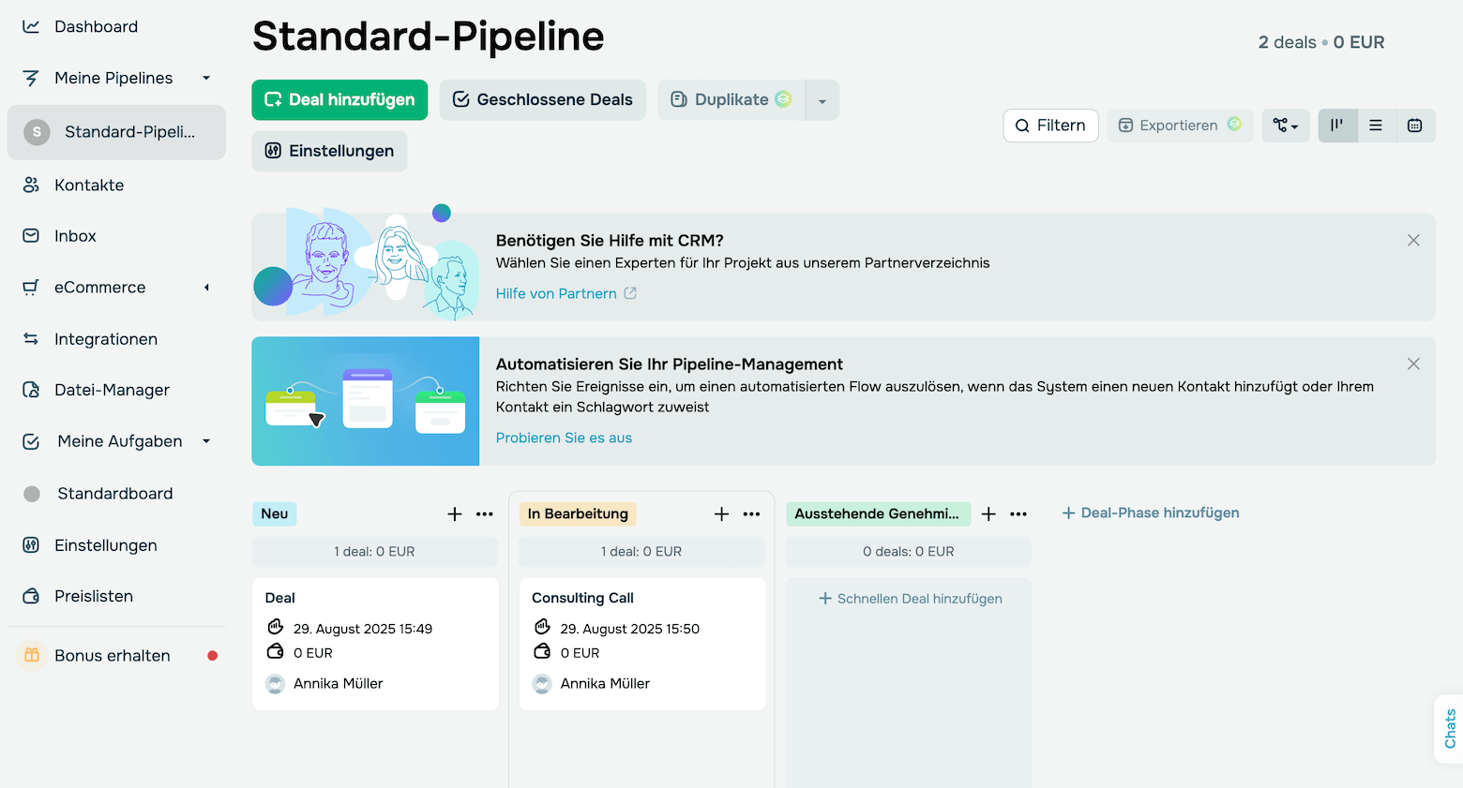
Task: Expand the Meine Pipelines menu arrow
Action: pos(206,78)
